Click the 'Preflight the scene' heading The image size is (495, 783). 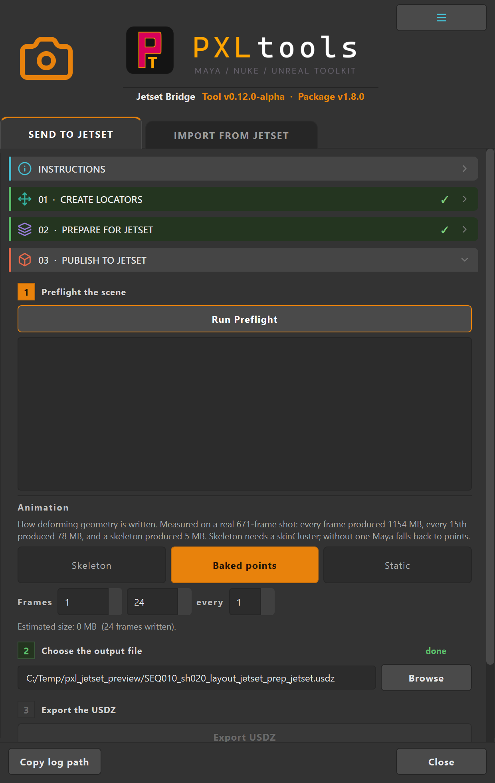(x=84, y=292)
